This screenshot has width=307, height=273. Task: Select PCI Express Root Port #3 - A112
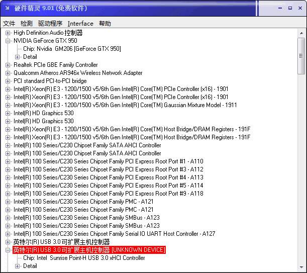pos(108,169)
